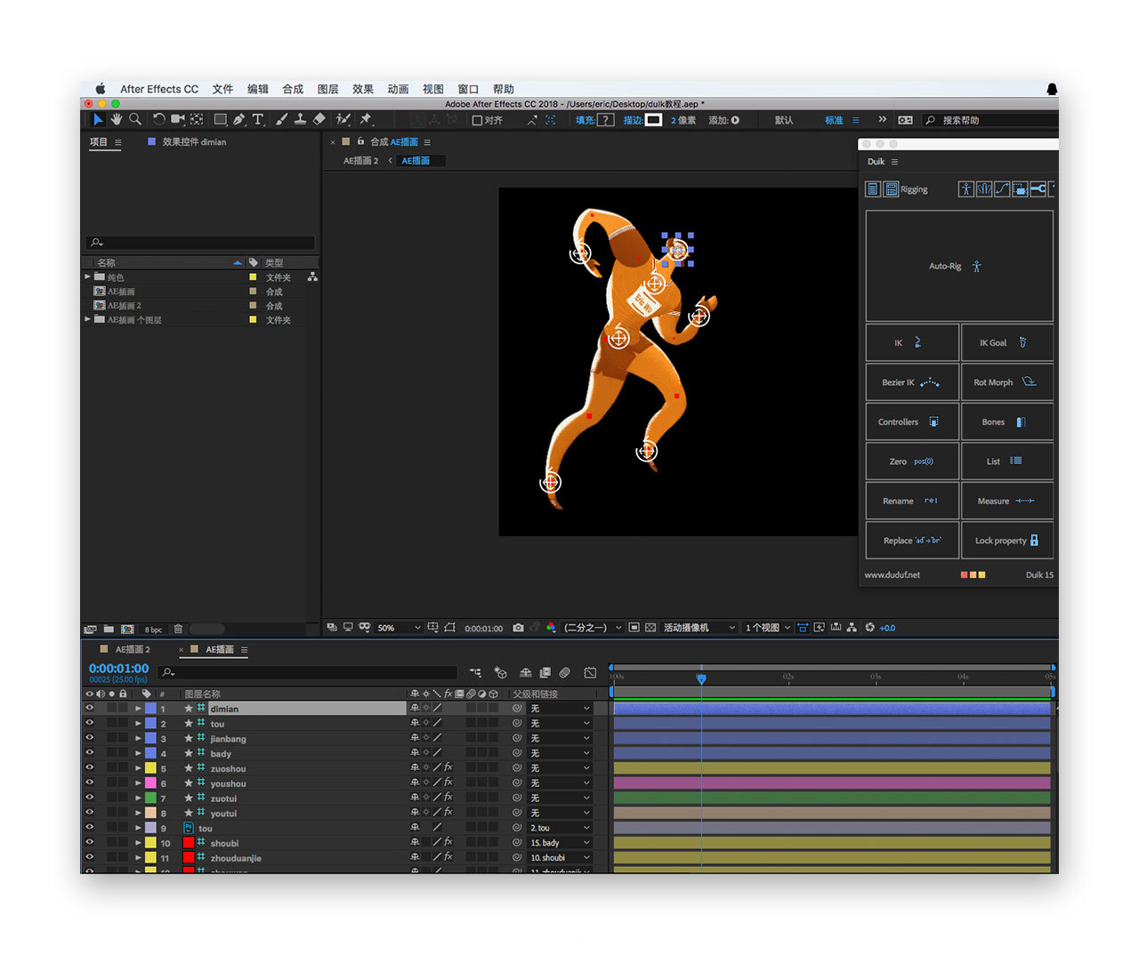Click the Duik animation curve icon

[x=1002, y=189]
